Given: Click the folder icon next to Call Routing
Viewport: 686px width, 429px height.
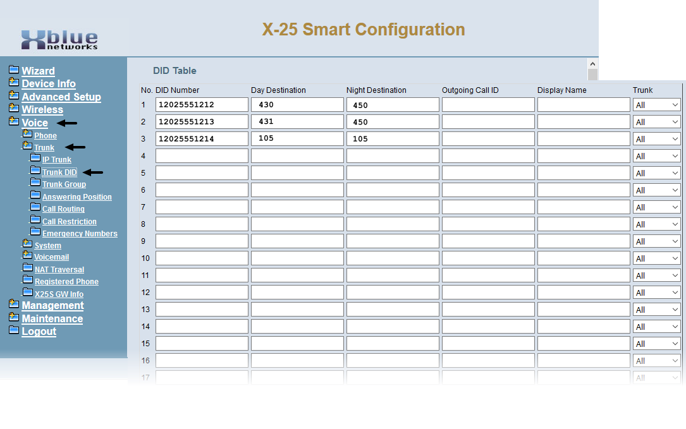Looking at the screenshot, I should [x=35, y=208].
